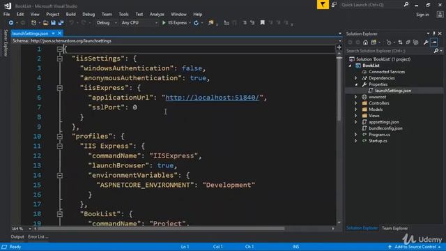Click the notifications icon beside Quick Launch
The height and width of the screenshot is (251, 446).
point(334,5)
